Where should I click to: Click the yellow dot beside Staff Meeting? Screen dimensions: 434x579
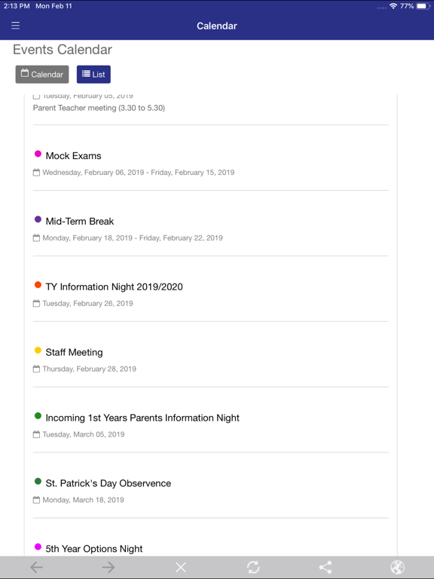(x=38, y=350)
